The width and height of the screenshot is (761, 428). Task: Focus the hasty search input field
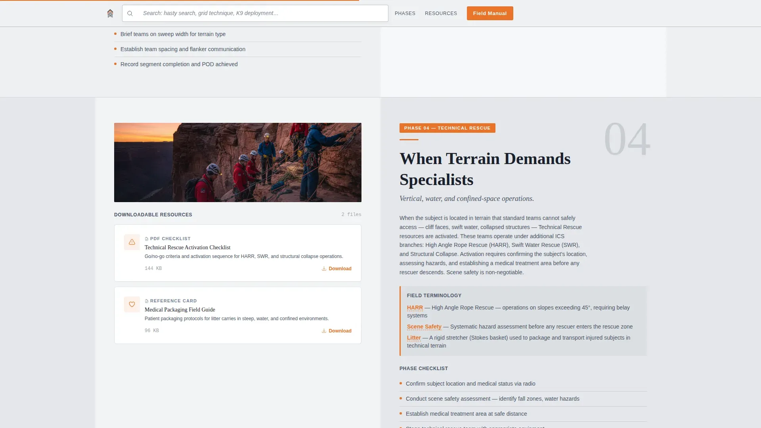[x=255, y=13]
